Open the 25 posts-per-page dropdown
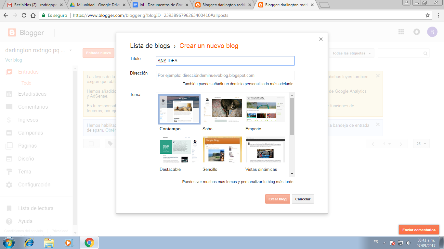The width and height of the screenshot is (444, 249). 421,144
